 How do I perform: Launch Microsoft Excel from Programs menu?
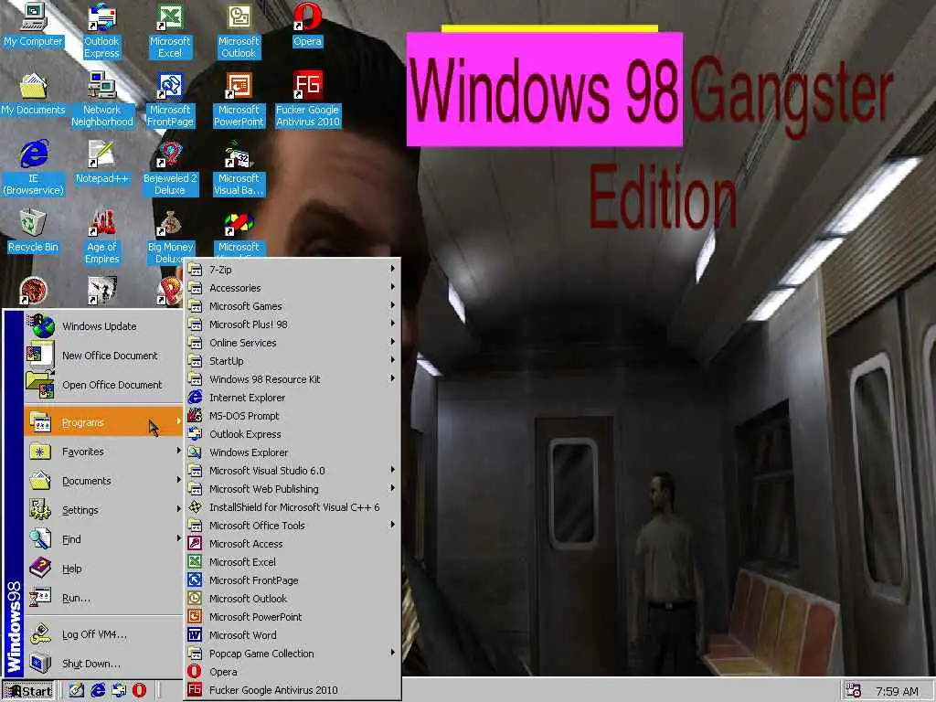(292, 562)
